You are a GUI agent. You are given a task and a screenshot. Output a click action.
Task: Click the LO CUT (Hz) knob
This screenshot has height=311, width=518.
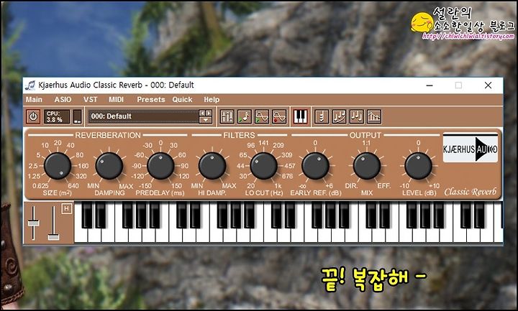click(x=263, y=166)
